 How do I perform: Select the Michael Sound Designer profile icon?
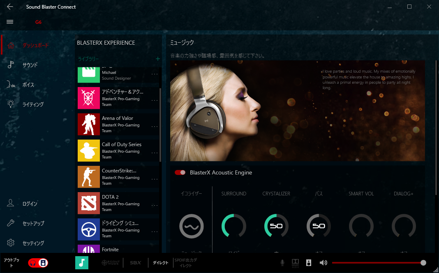[x=89, y=75]
